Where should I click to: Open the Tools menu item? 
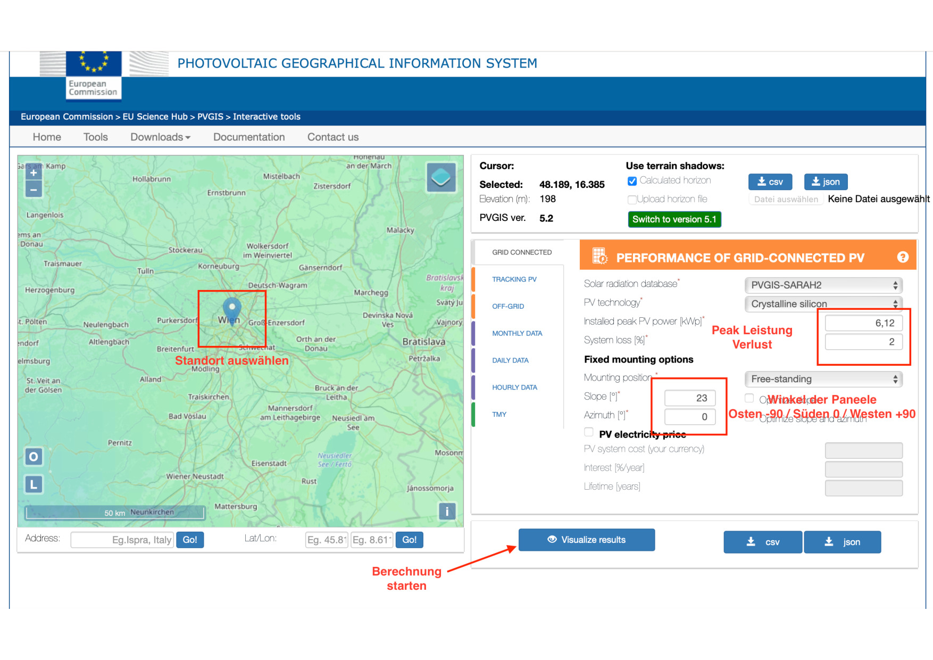pos(96,137)
